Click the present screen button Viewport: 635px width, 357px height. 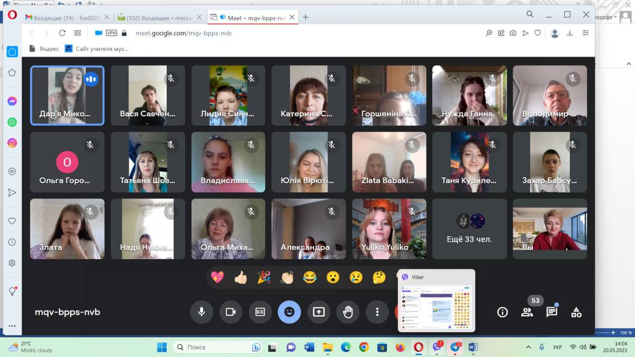[x=319, y=312]
